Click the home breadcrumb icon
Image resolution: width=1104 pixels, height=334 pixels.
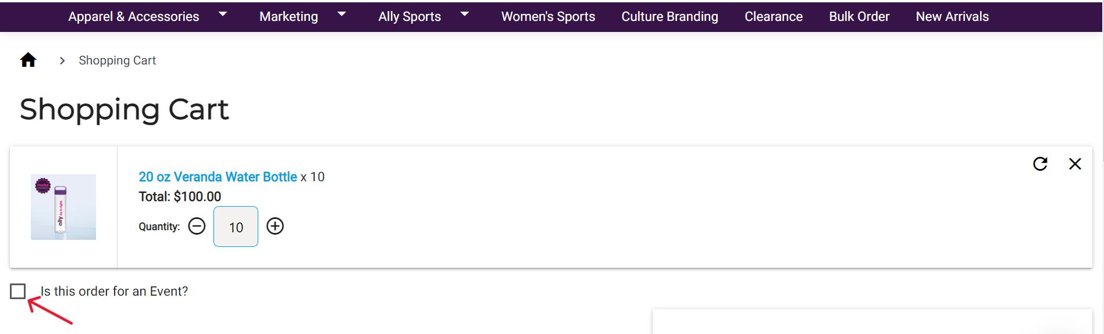(28, 60)
